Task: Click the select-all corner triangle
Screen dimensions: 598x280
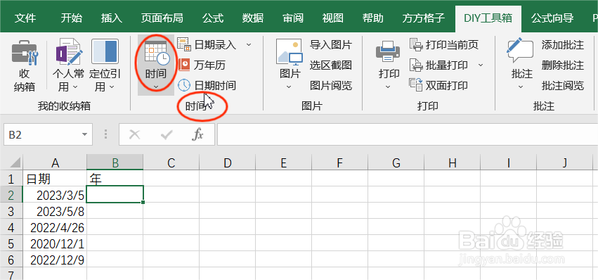Action: click(x=15, y=163)
